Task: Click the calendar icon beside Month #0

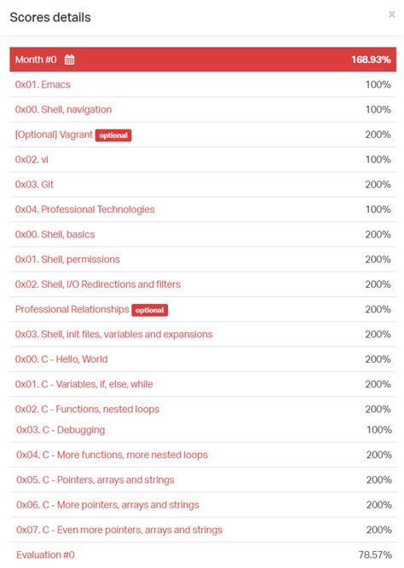Action: click(69, 60)
